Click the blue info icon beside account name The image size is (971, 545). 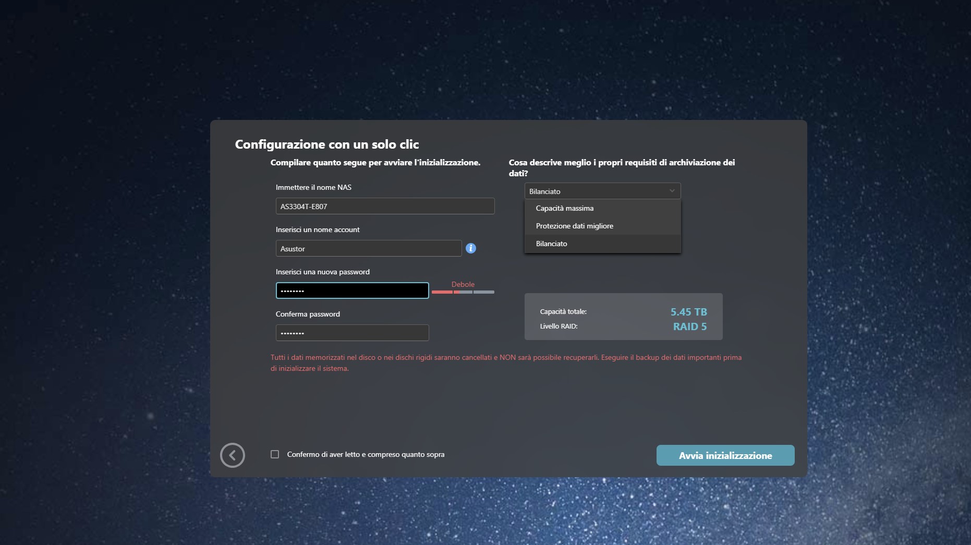click(470, 248)
